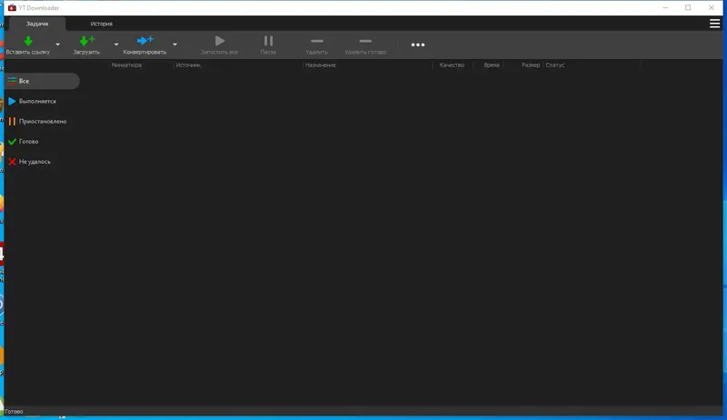Click the Пауза pause icon
The height and width of the screenshot is (420, 727).
click(268, 41)
